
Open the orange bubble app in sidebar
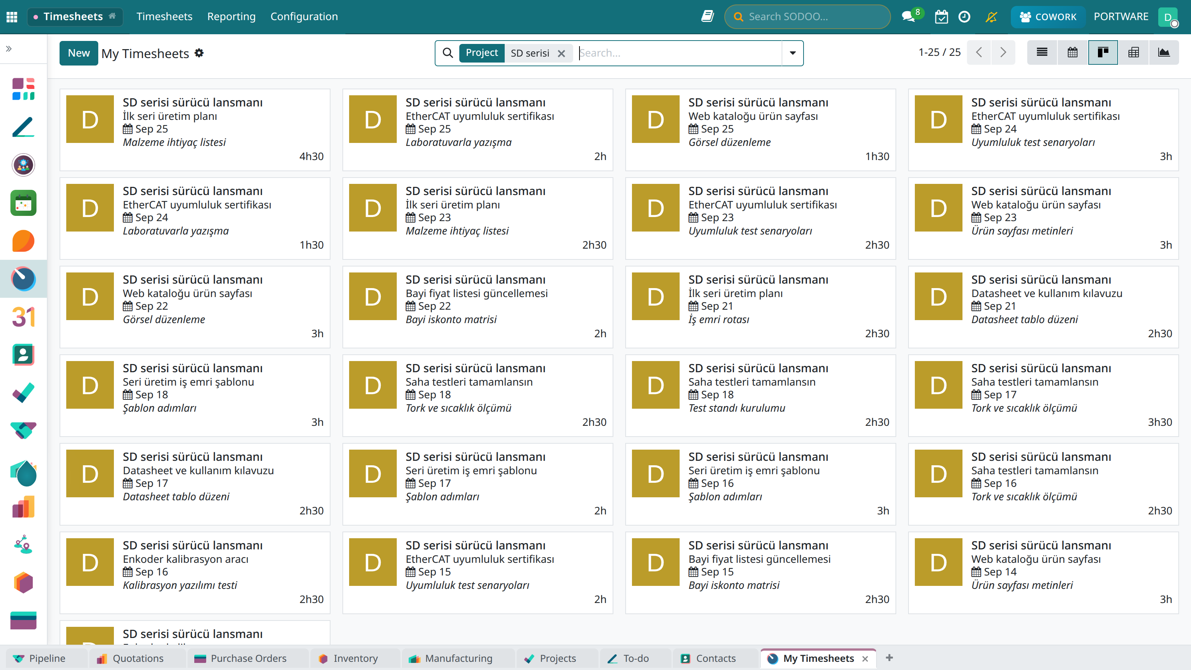(23, 240)
